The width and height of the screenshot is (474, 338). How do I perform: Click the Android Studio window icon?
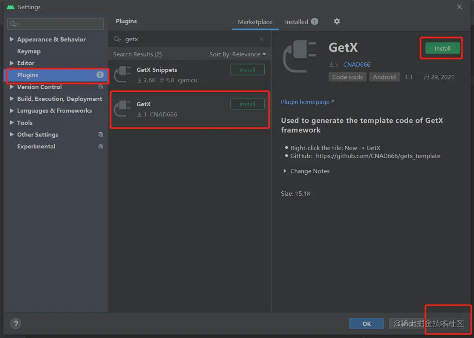pyautogui.click(x=11, y=7)
